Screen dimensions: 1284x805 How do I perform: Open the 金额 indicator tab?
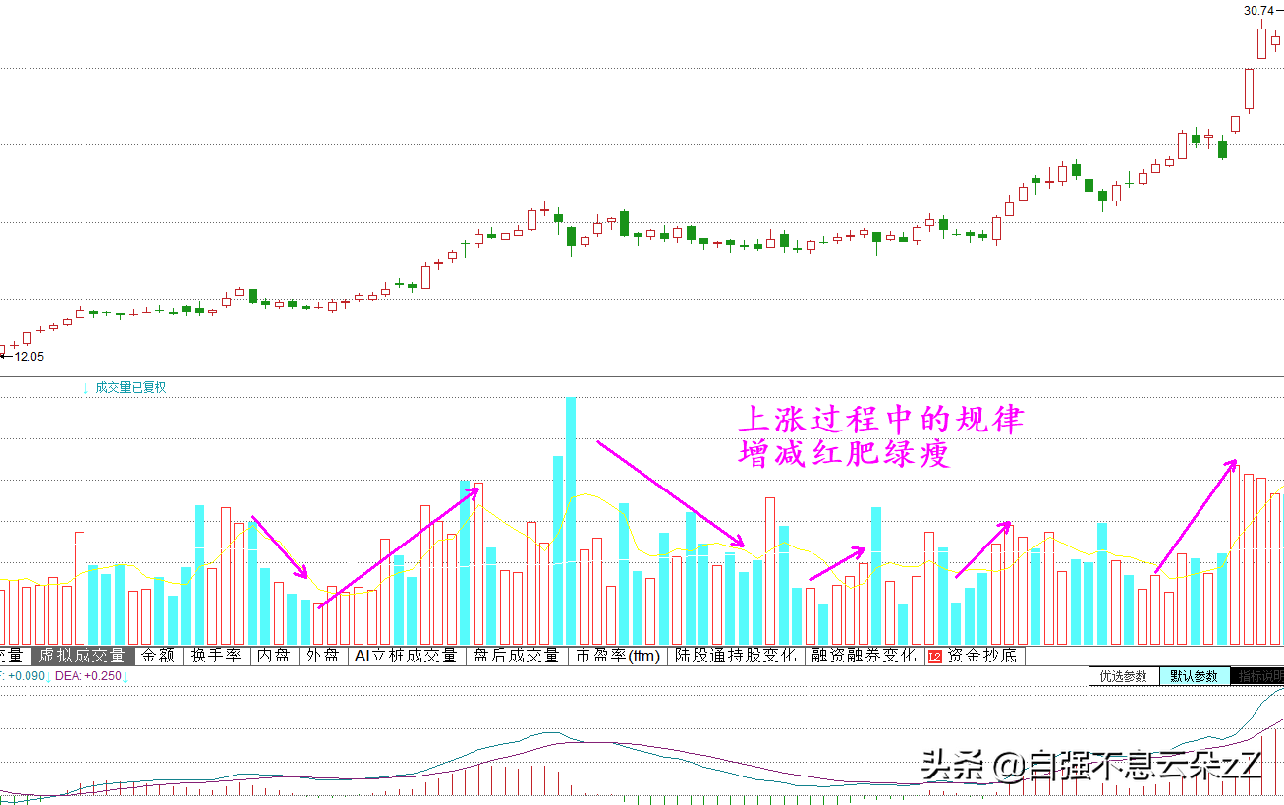pos(157,656)
